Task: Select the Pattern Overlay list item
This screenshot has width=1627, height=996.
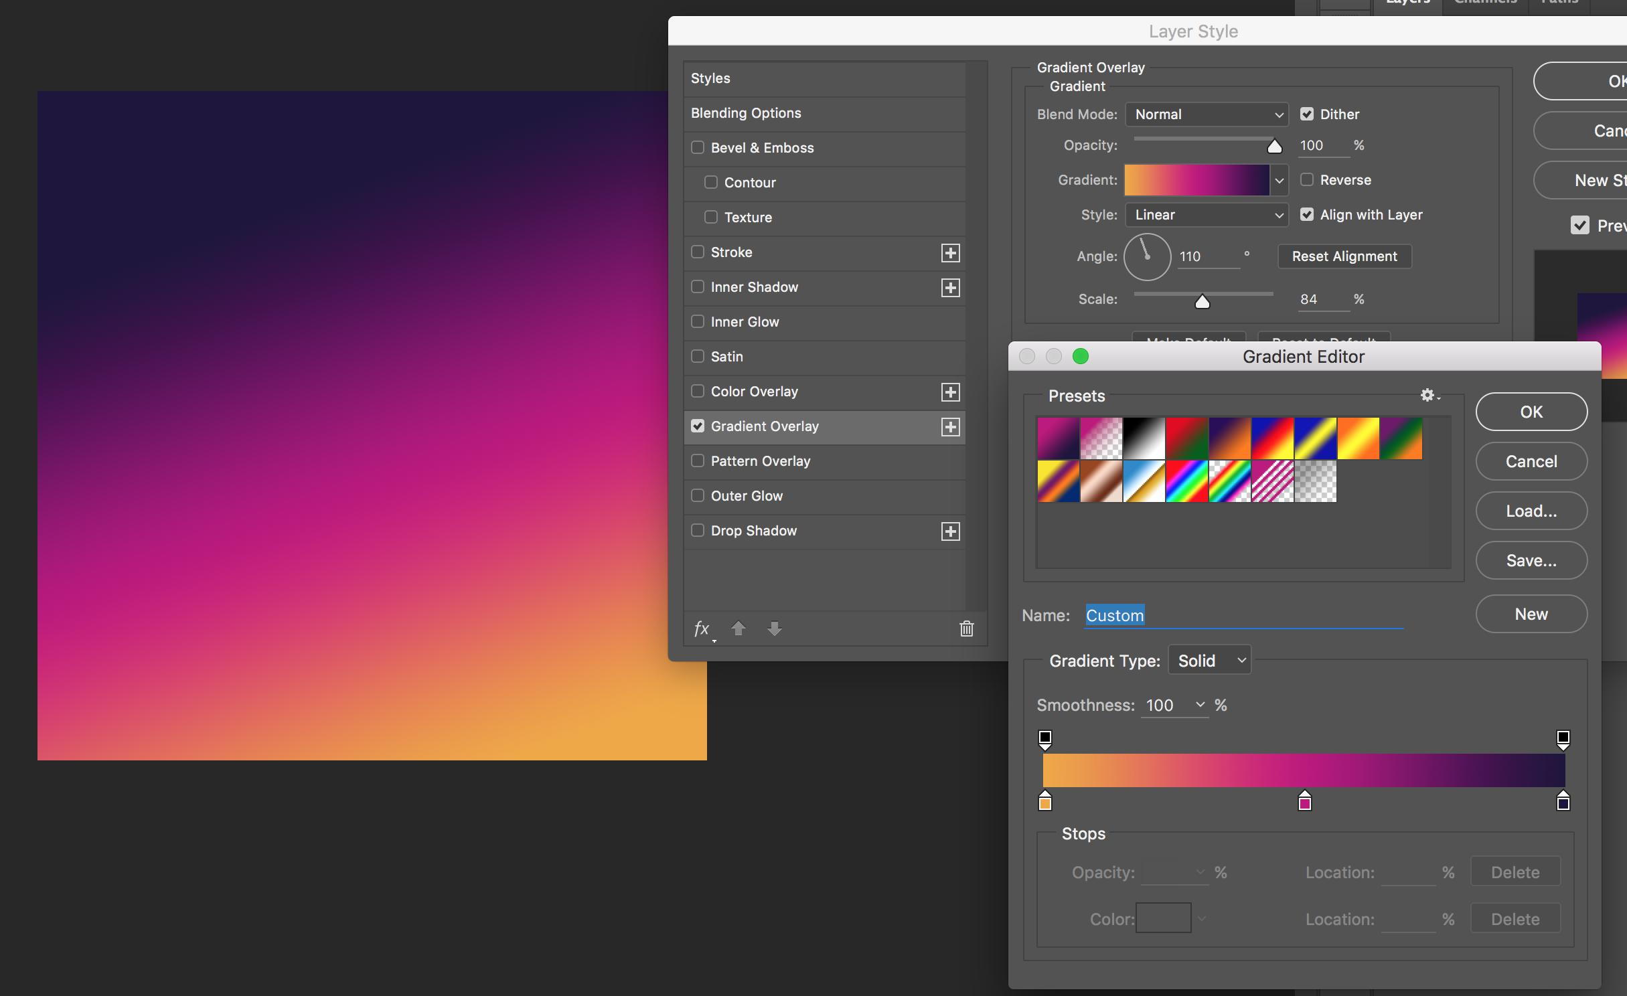Action: pyautogui.click(x=761, y=461)
